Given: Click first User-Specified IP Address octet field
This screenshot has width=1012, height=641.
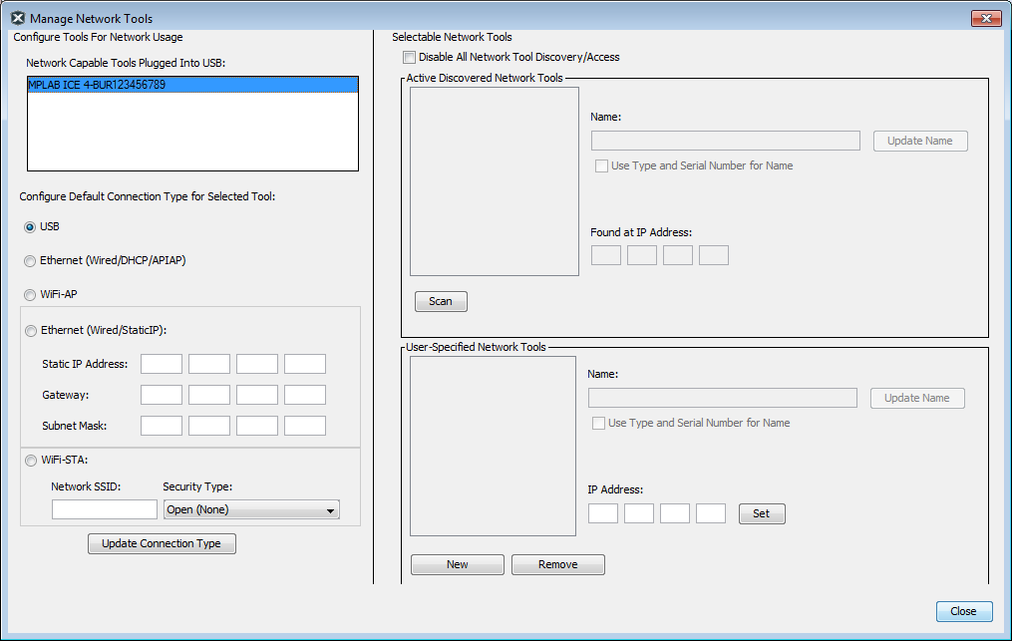Looking at the screenshot, I should pos(602,513).
